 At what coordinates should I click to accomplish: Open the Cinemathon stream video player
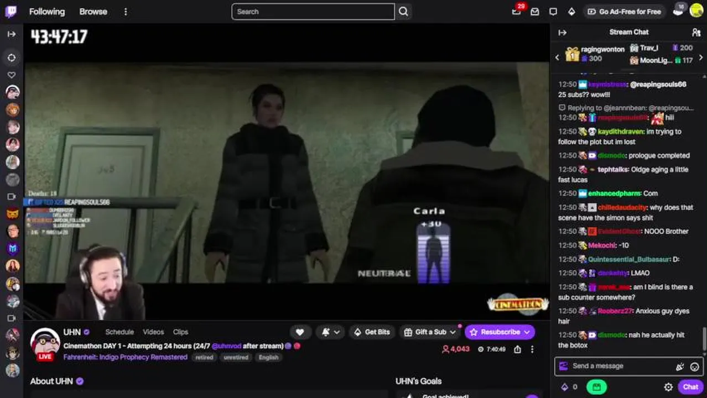(x=287, y=171)
